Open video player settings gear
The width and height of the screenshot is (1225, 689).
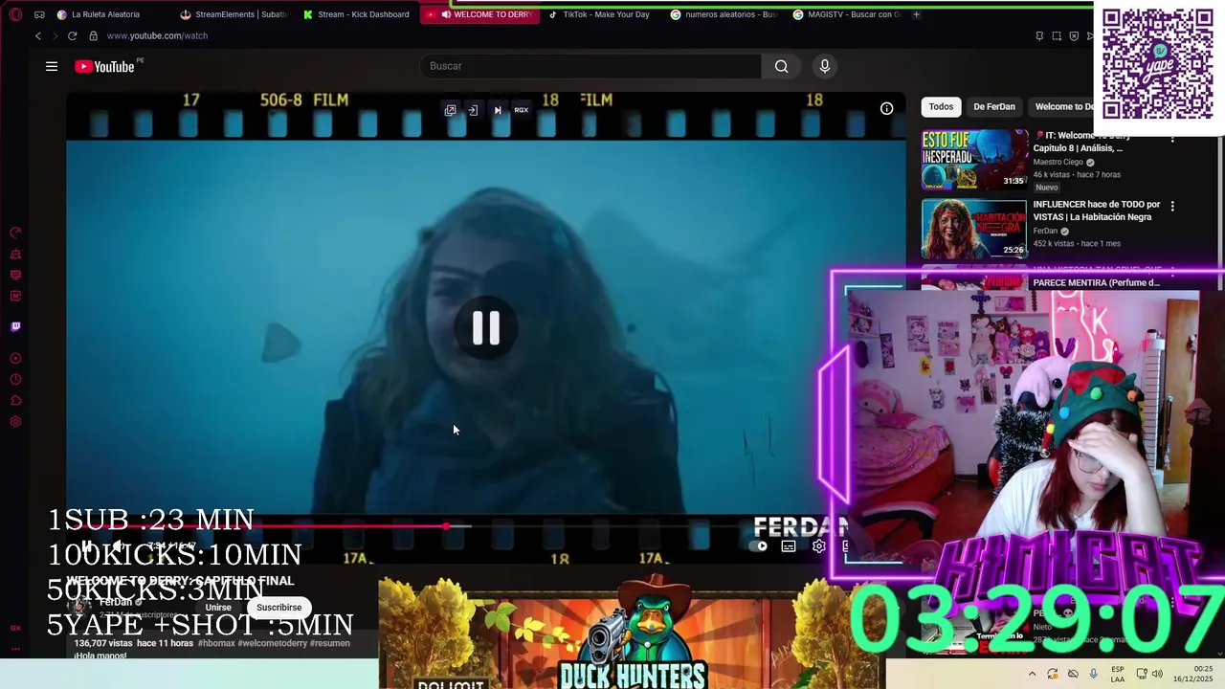[818, 546]
